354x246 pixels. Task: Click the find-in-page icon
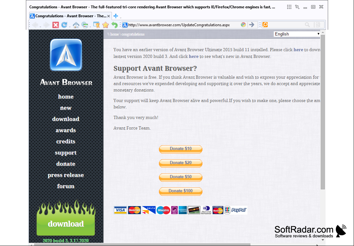(x=318, y=25)
